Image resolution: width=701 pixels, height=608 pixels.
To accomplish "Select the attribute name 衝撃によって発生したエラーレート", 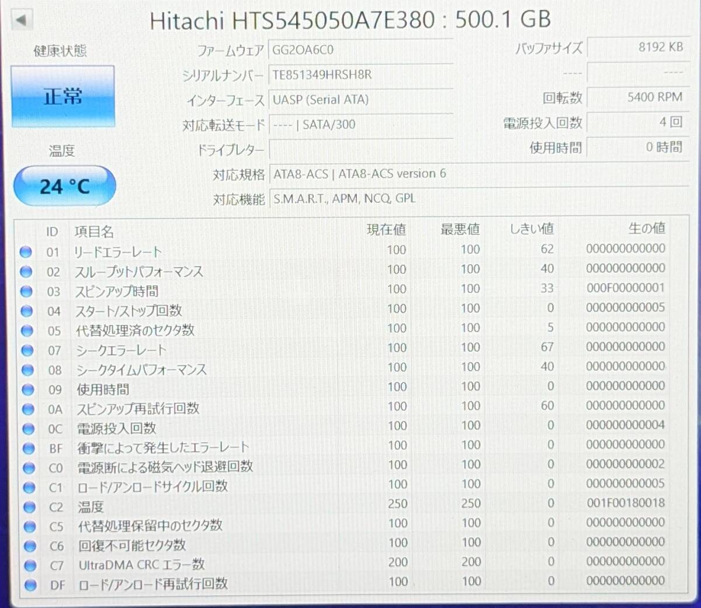I will (x=164, y=448).
